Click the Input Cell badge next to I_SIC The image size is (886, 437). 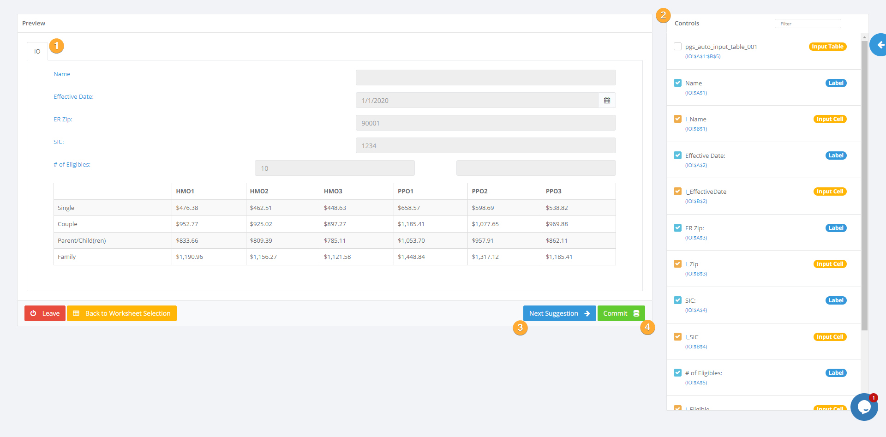830,336
